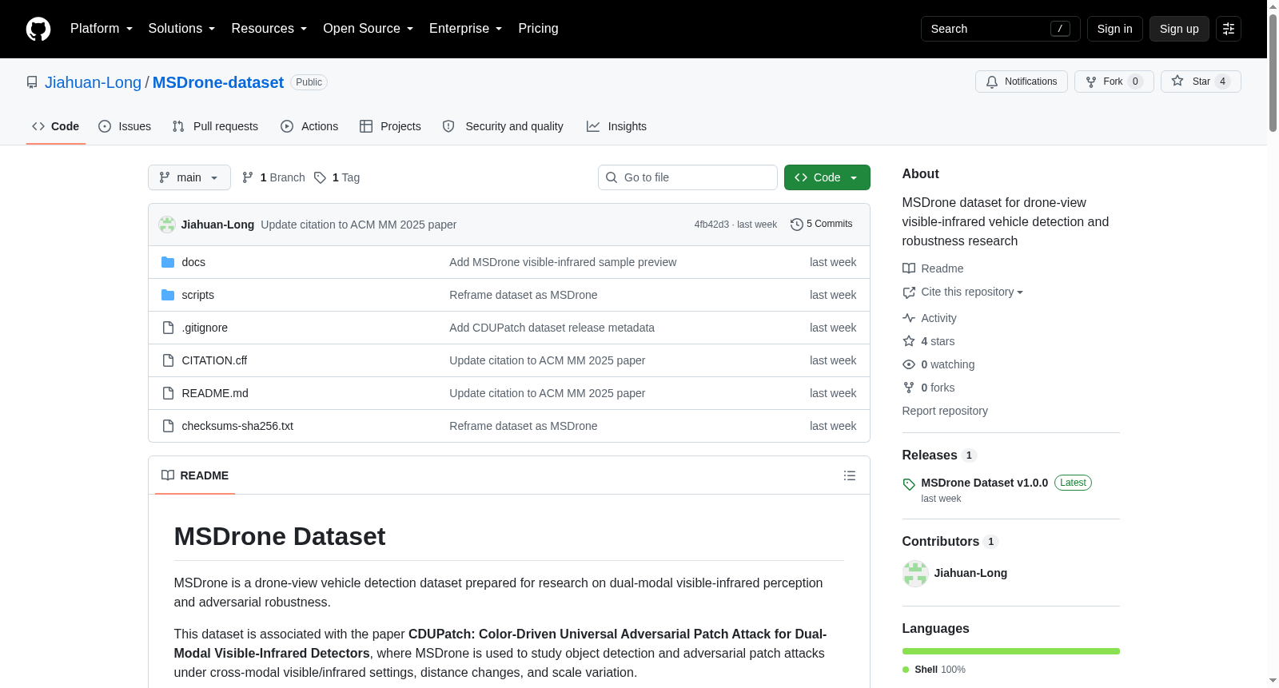Open the Jiahuan-Long owner profile link
The width and height of the screenshot is (1279, 688).
[x=93, y=82]
